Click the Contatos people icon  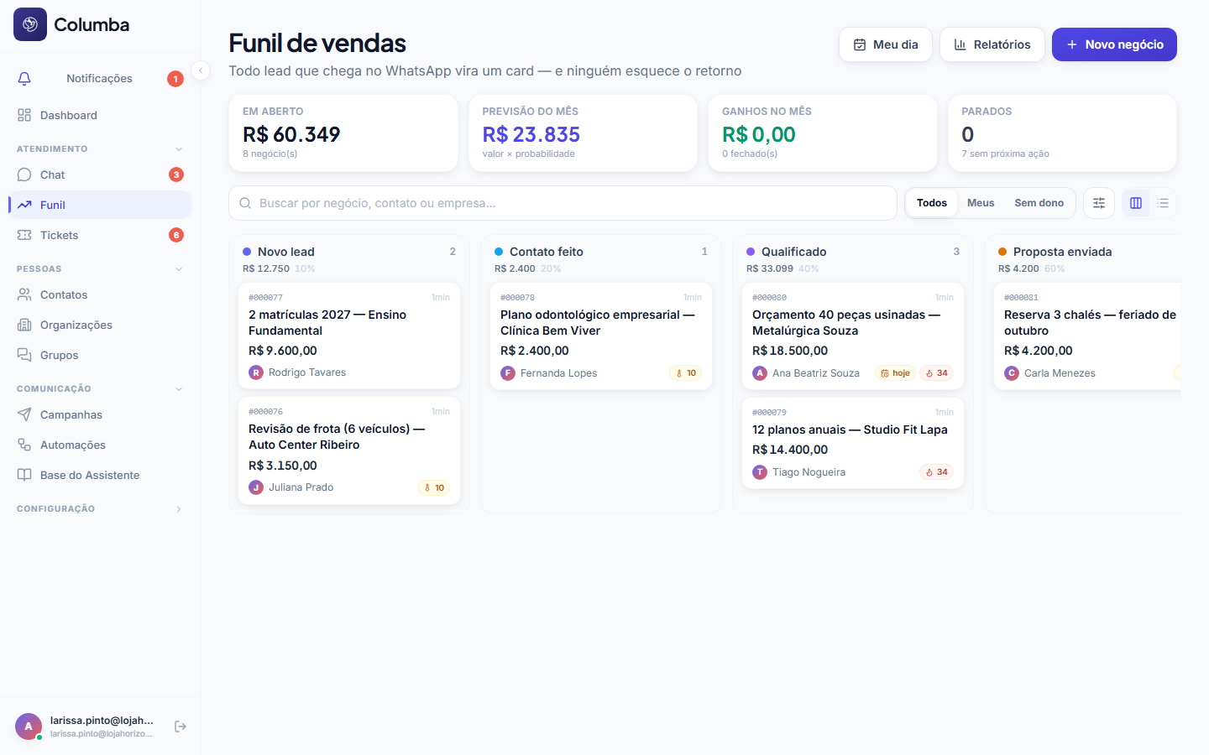24,294
